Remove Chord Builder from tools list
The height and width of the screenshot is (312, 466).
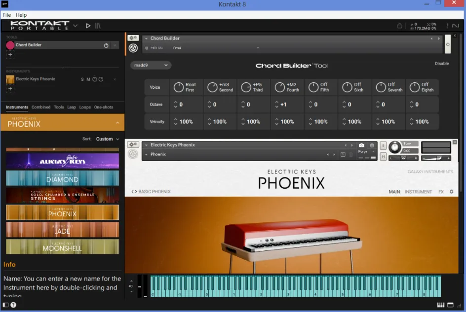tap(115, 45)
